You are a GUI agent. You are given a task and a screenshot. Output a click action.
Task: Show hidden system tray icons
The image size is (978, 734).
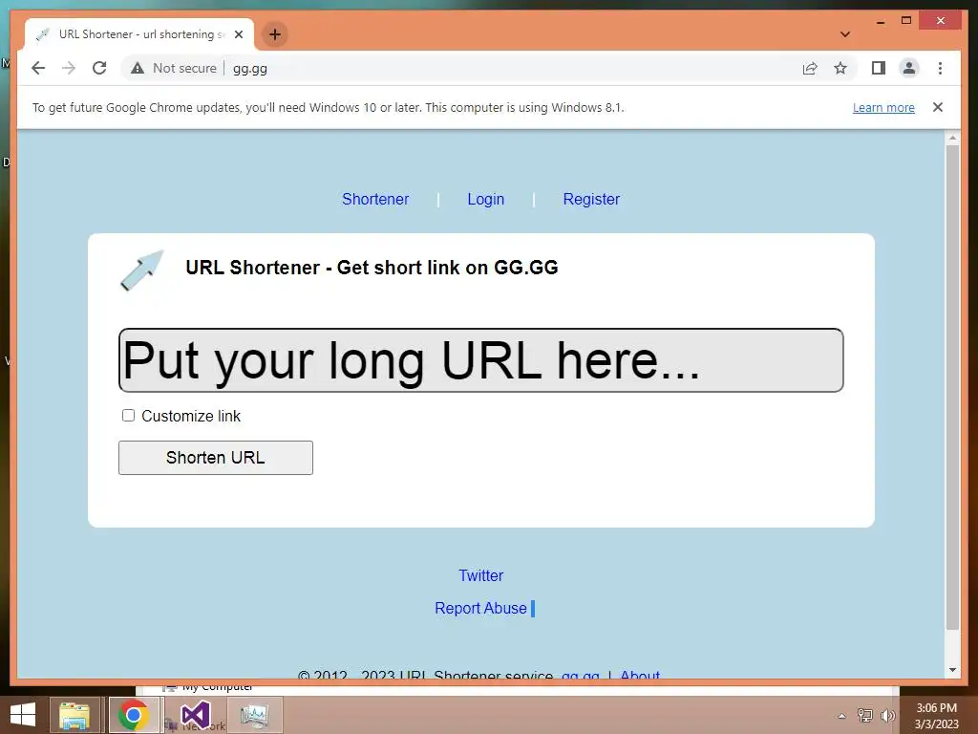pos(842,716)
